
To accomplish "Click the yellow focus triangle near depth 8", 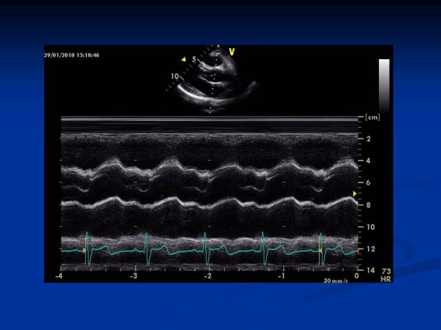I will pyautogui.click(x=355, y=194).
